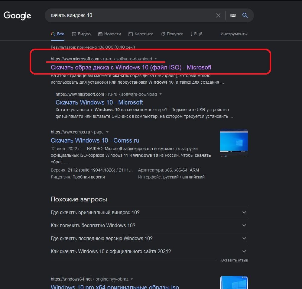Switch to the Видео tab

tap(81, 34)
